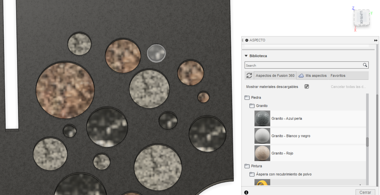The image size is (380, 195).
Task: Click the Cerrar button
Action: (x=365, y=192)
